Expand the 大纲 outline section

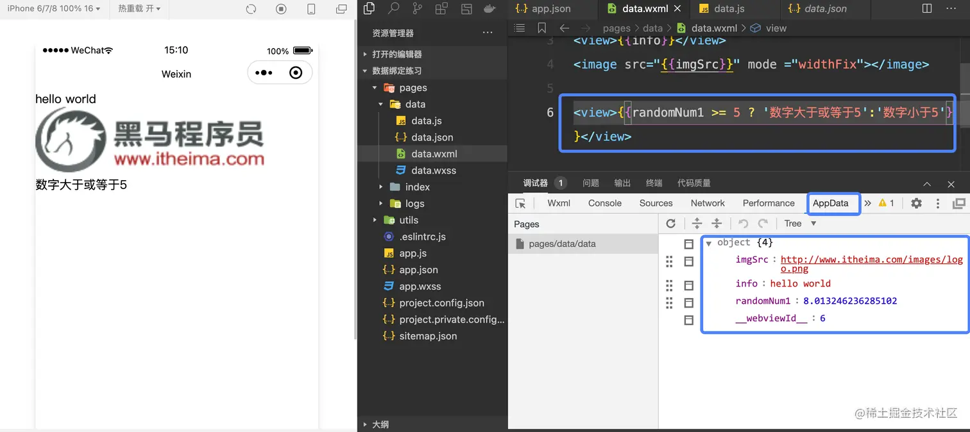[x=380, y=424]
